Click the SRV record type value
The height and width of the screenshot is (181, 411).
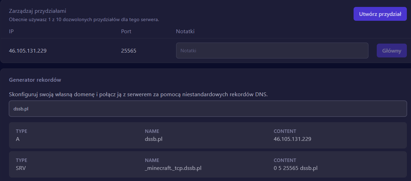[21, 168]
